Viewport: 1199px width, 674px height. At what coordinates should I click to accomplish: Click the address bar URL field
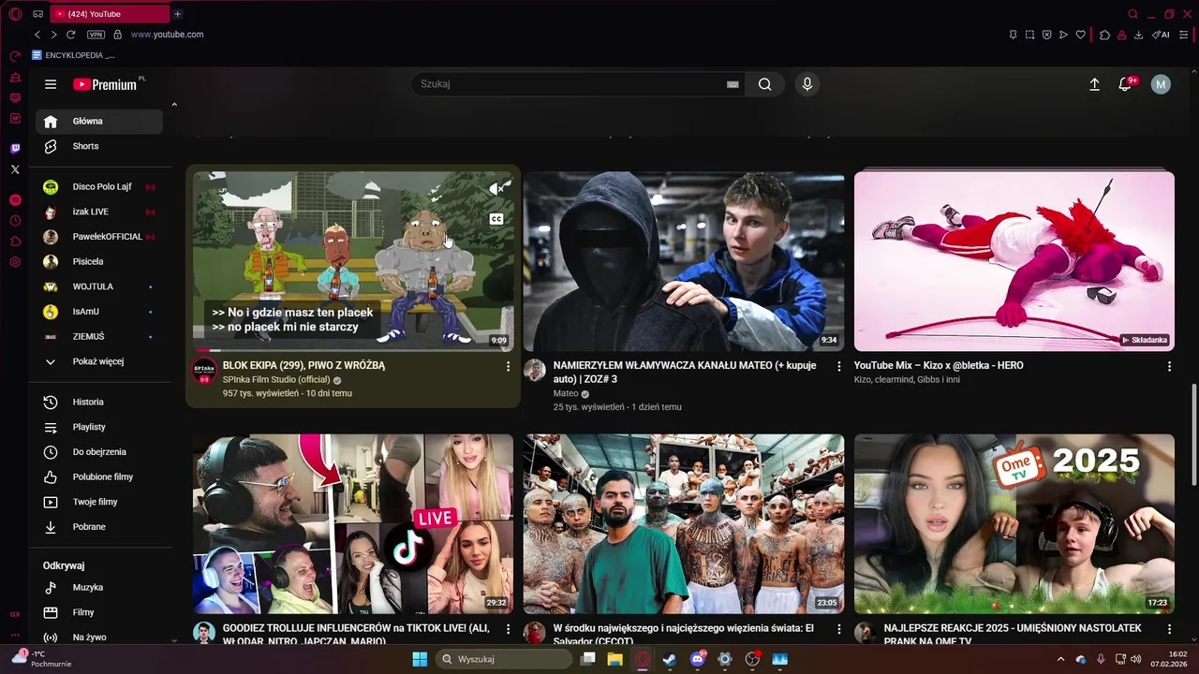pyautogui.click(x=562, y=35)
